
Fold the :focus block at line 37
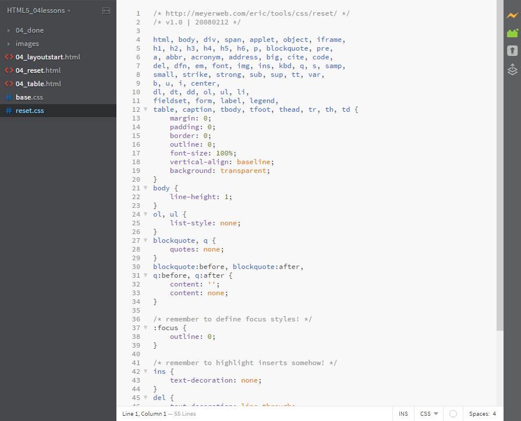click(145, 328)
